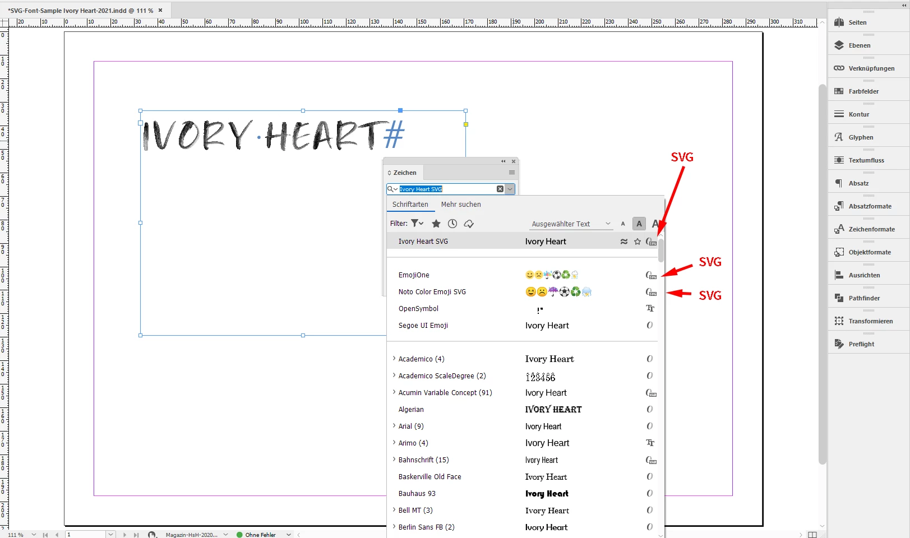Open Zeichen panel menu
Viewport: 910px width, 538px height.
point(512,173)
